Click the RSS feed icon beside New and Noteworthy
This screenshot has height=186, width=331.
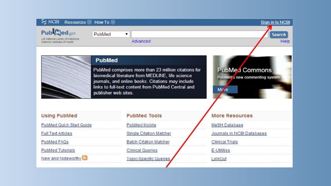tap(85, 158)
